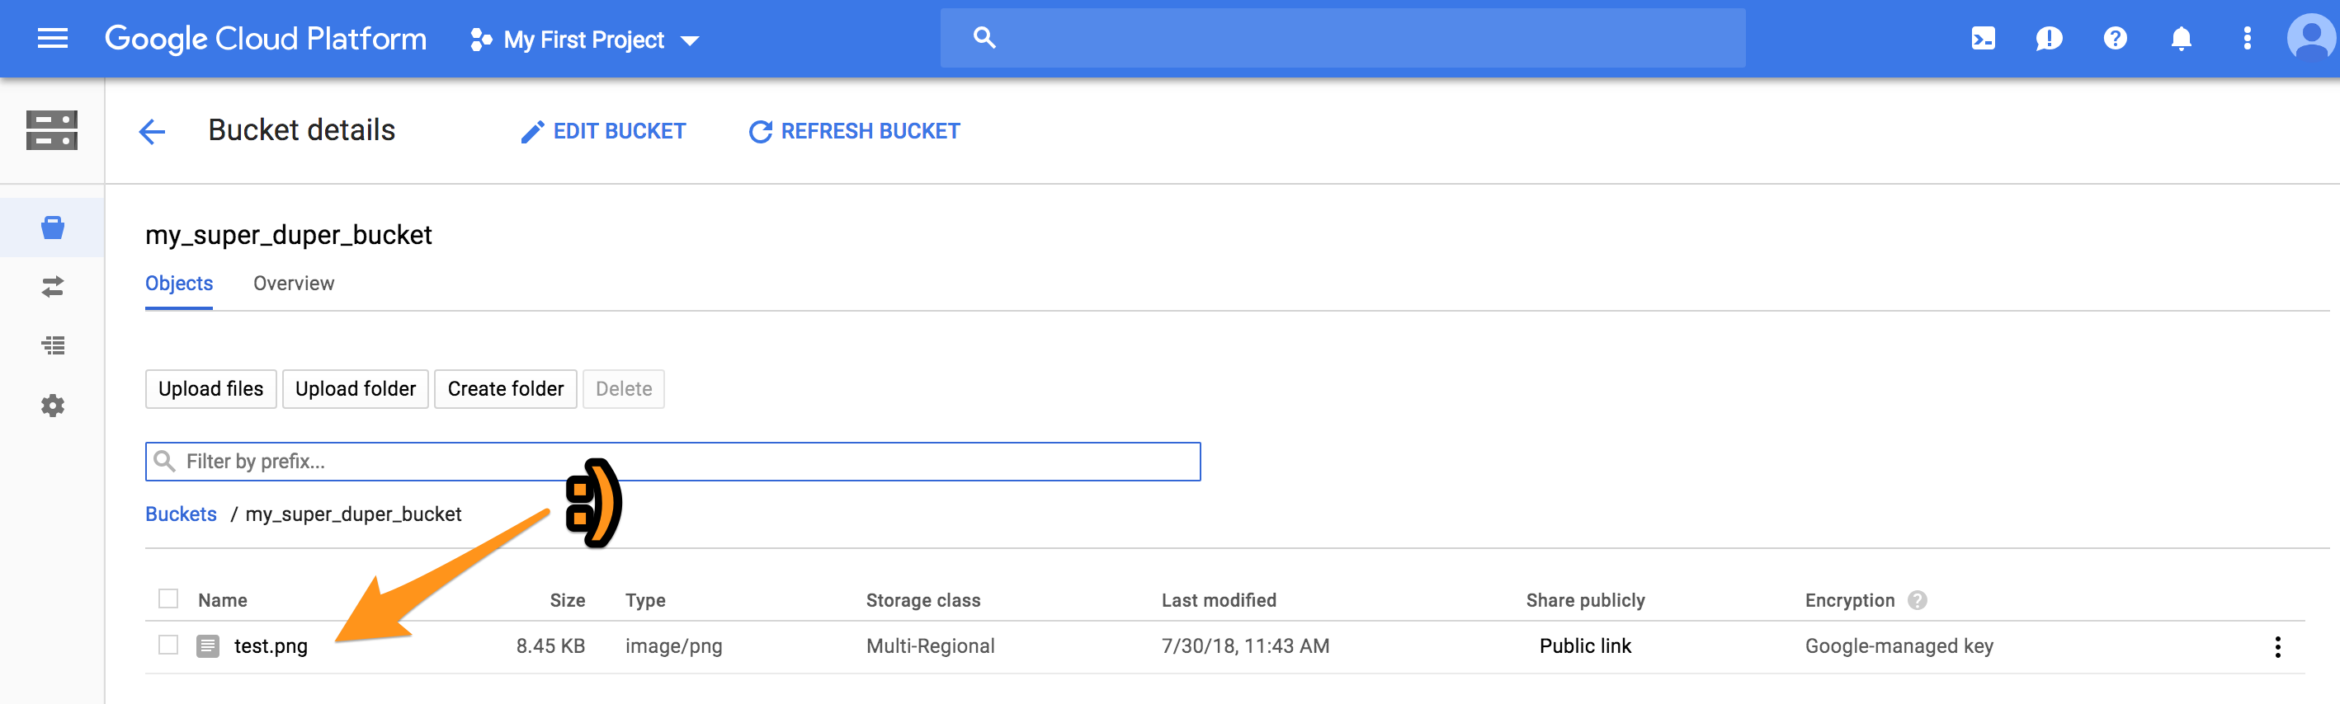Open the header vertical dots utilities menu
Image resolution: width=2340 pixels, height=704 pixels.
coord(2247,39)
